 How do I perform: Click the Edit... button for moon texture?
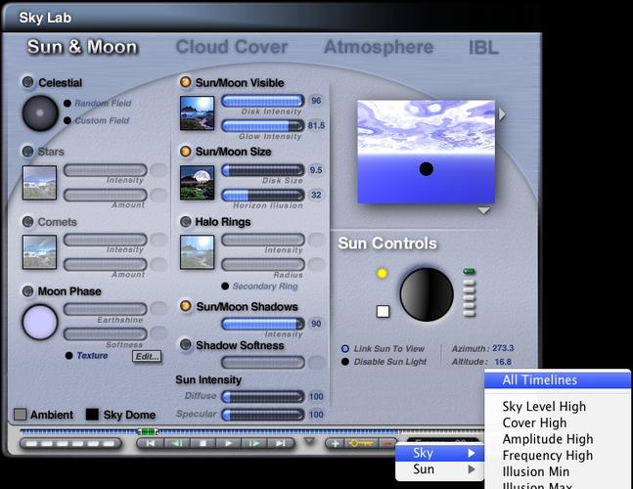click(147, 356)
